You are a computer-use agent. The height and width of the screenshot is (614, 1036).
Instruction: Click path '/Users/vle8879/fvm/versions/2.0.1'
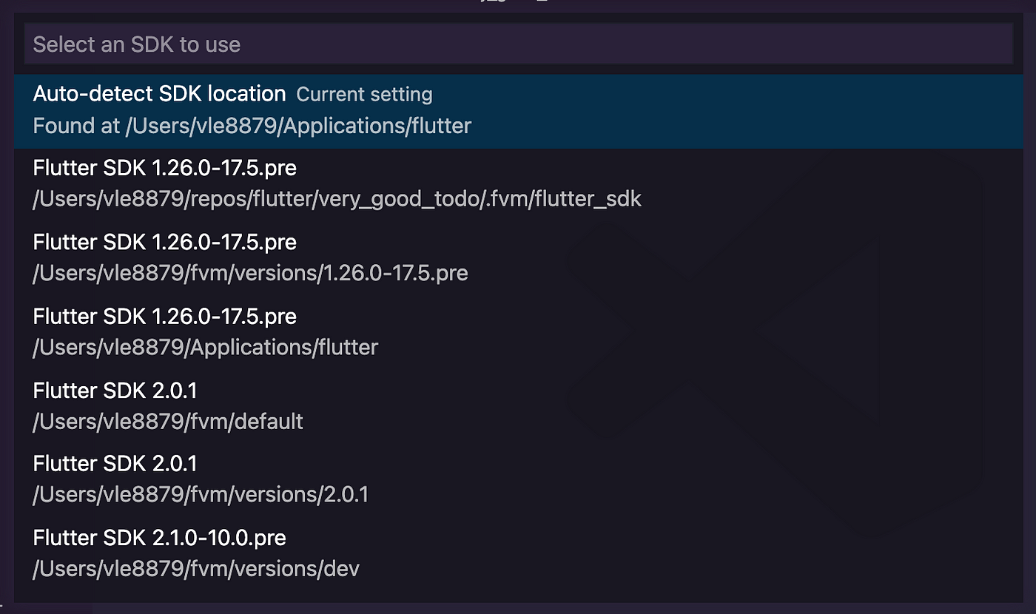201,495
